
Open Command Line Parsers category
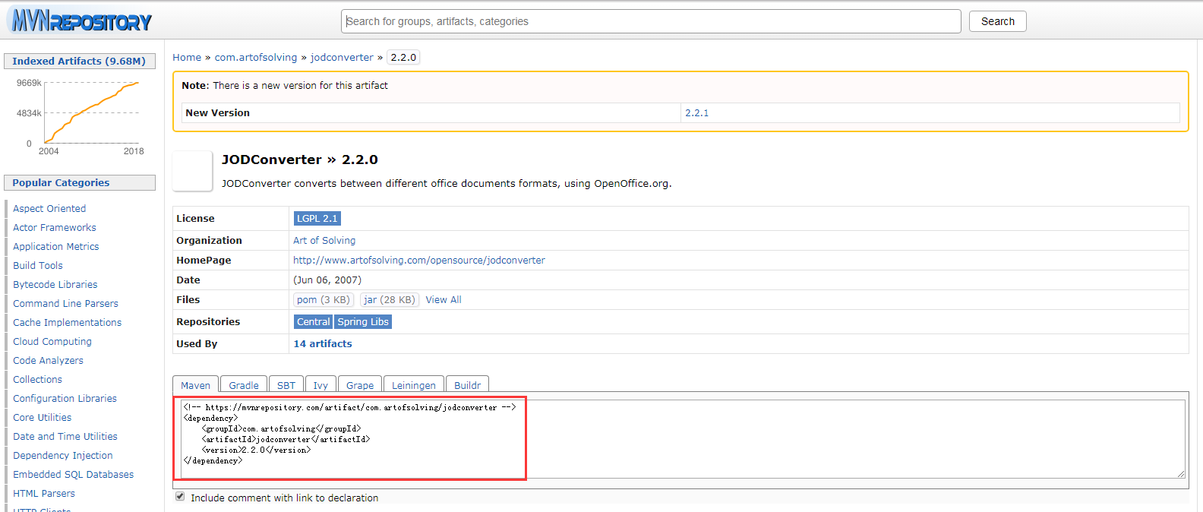(66, 304)
